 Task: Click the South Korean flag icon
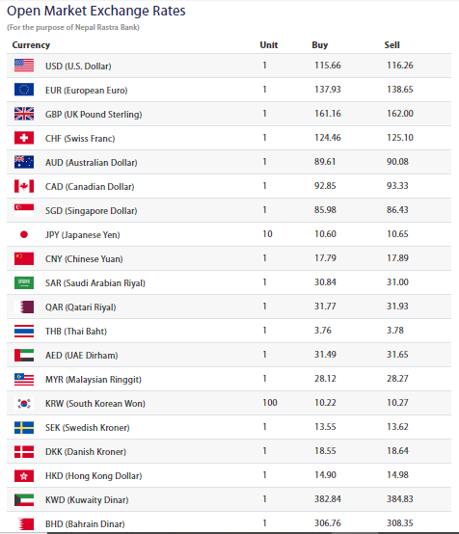(x=24, y=403)
